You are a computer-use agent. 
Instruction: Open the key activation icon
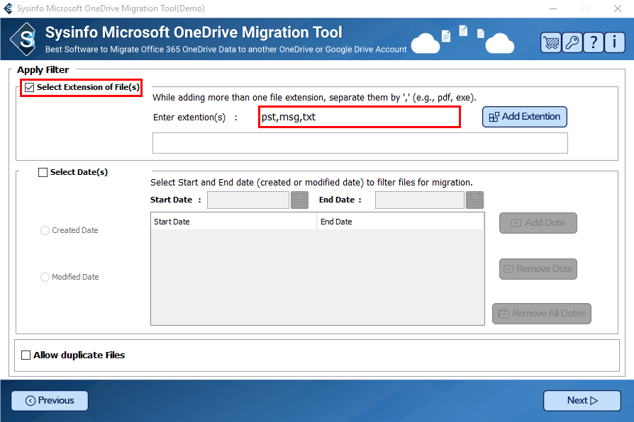click(572, 42)
